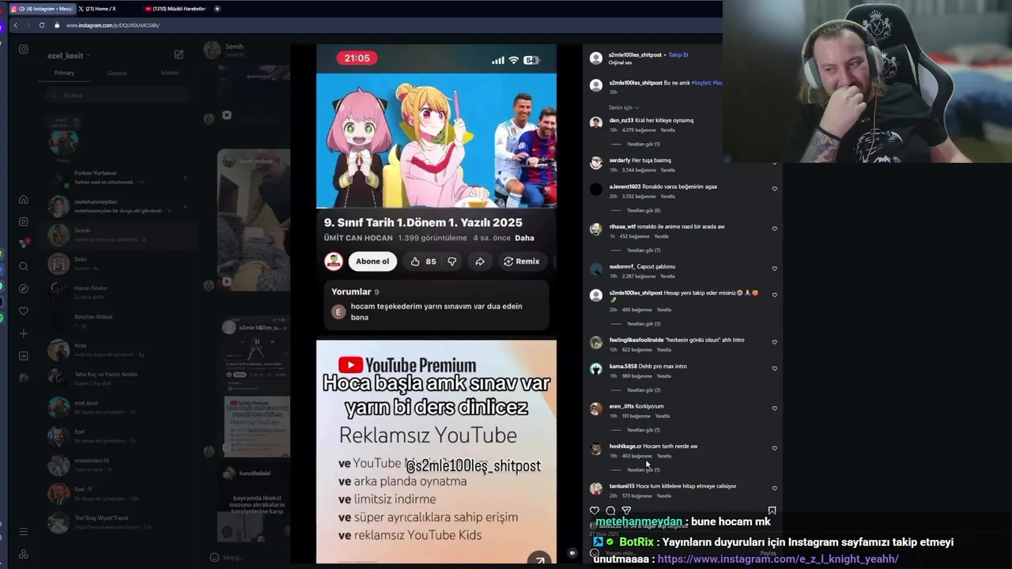Like the Instagram post with heart icon
This screenshot has width=1012, height=569.
(595, 511)
